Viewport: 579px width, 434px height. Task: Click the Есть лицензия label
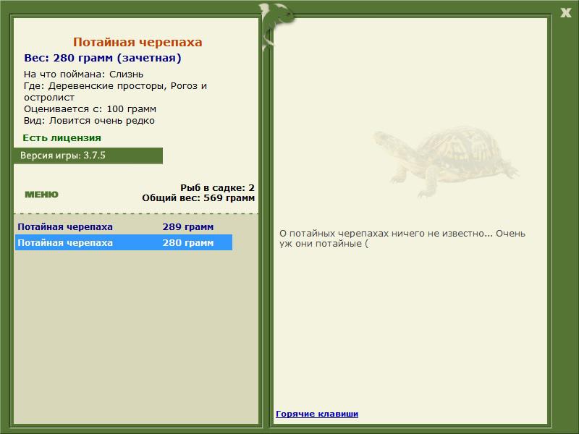(62, 137)
